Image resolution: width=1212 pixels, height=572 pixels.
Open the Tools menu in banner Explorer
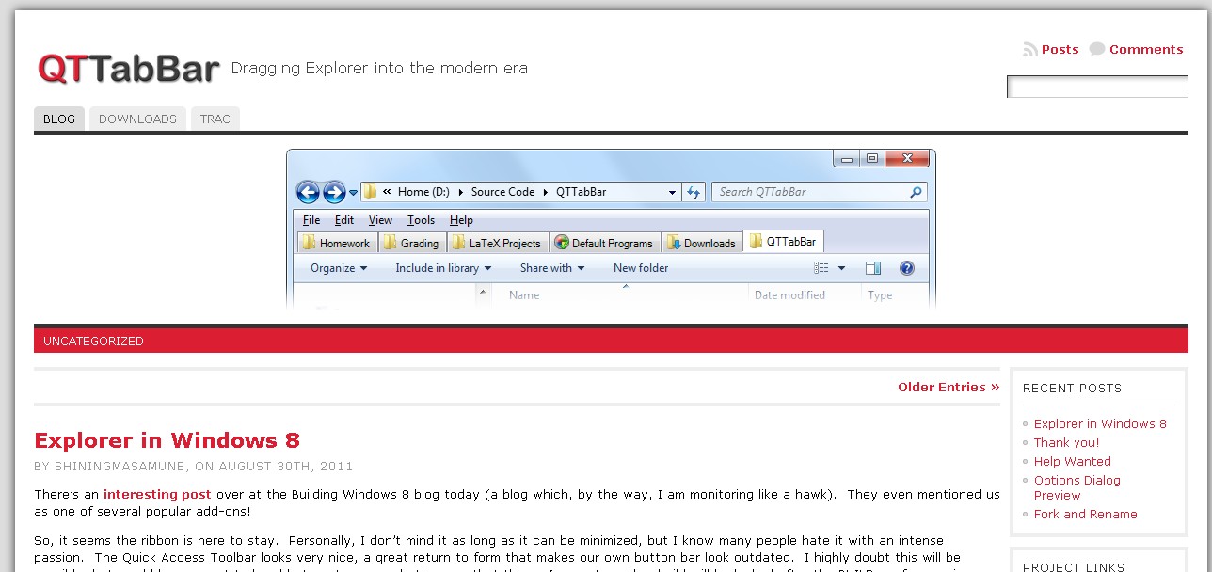(x=421, y=220)
